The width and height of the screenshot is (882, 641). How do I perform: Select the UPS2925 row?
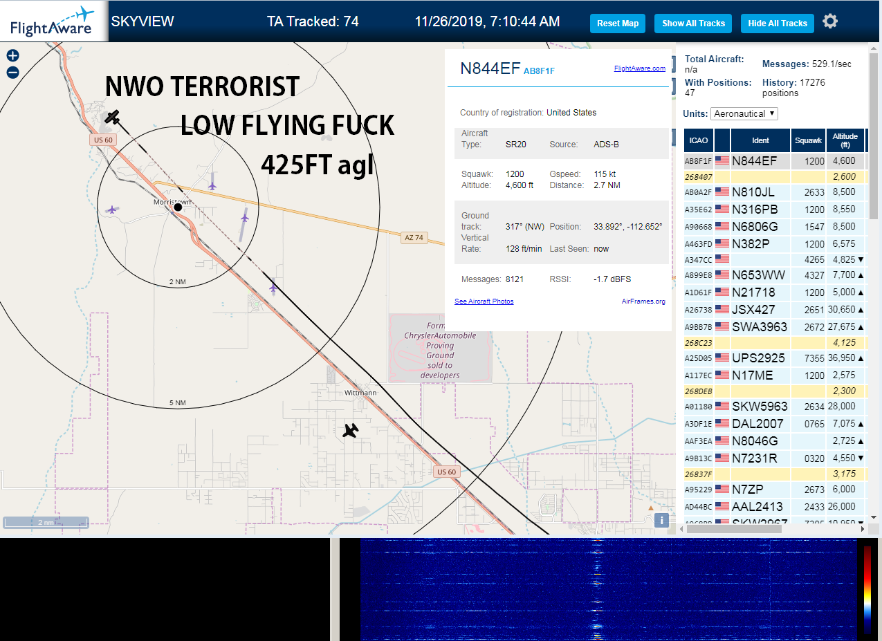(x=775, y=358)
